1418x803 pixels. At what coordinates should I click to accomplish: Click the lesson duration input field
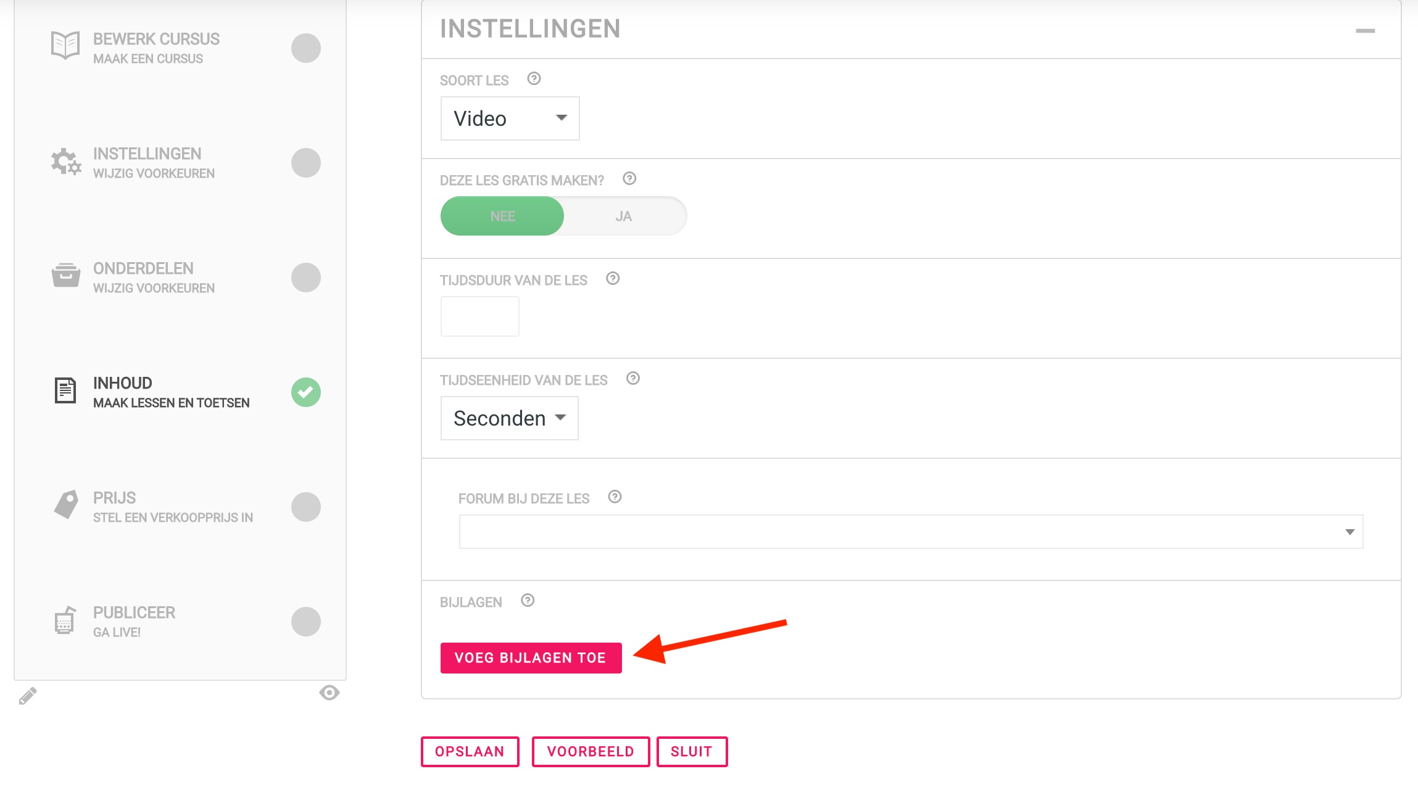pyautogui.click(x=480, y=316)
